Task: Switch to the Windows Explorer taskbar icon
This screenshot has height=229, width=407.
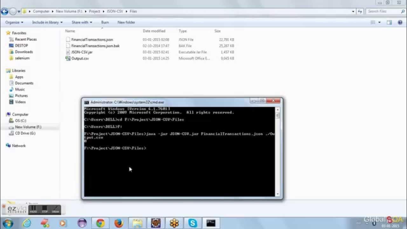Action: click(x=138, y=223)
